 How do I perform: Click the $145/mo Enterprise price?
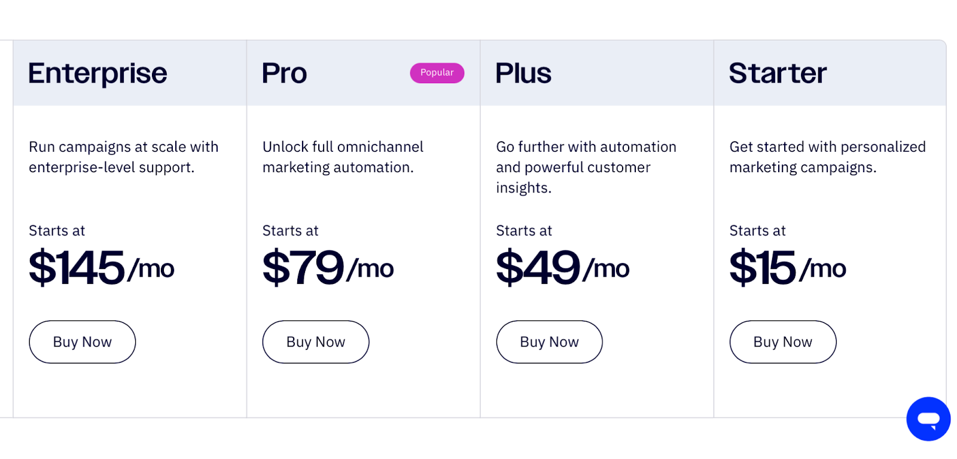click(102, 268)
